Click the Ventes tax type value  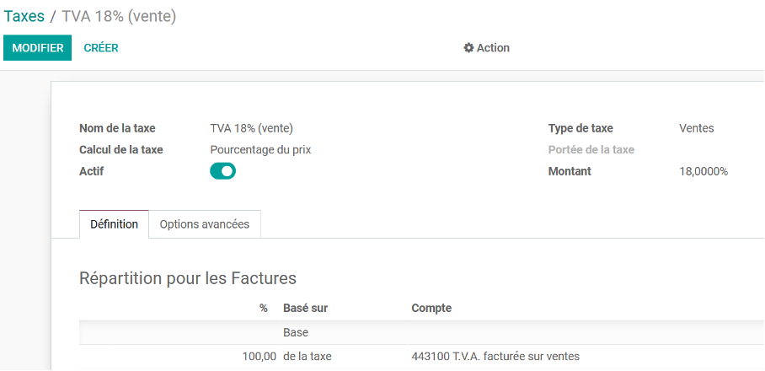(696, 128)
